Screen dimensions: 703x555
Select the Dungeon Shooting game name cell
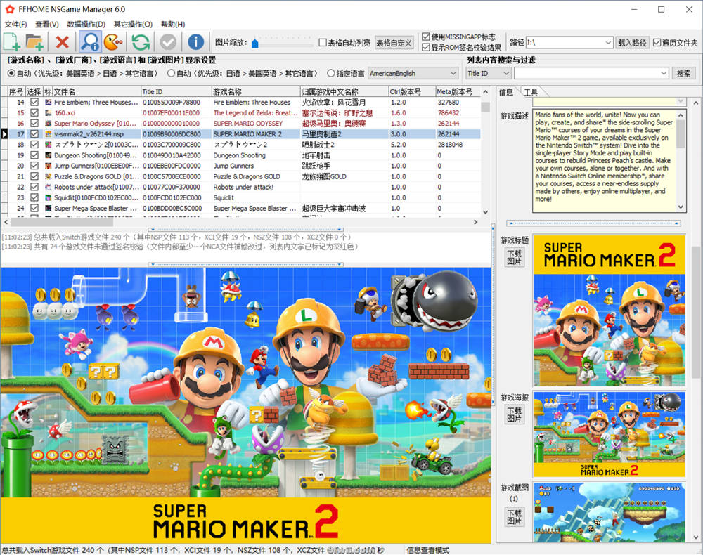(x=256, y=155)
